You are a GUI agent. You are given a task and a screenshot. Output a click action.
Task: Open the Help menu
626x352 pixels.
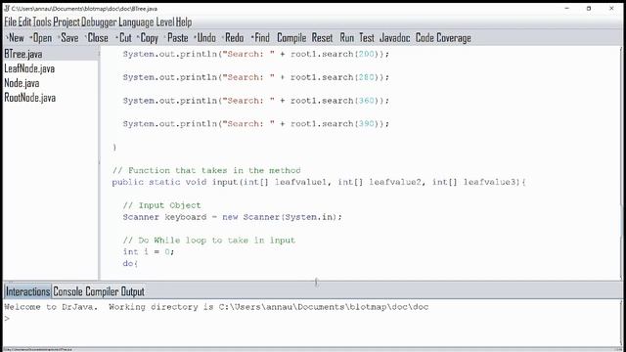coord(184,22)
